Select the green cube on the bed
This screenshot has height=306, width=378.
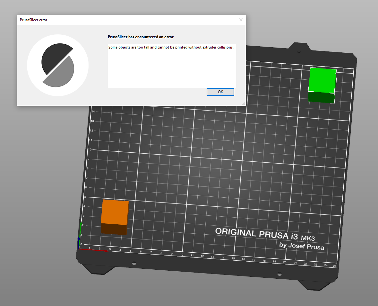[322, 85]
